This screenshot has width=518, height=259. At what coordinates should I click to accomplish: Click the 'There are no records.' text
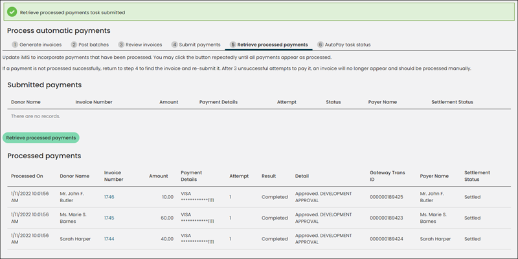pyautogui.click(x=36, y=116)
